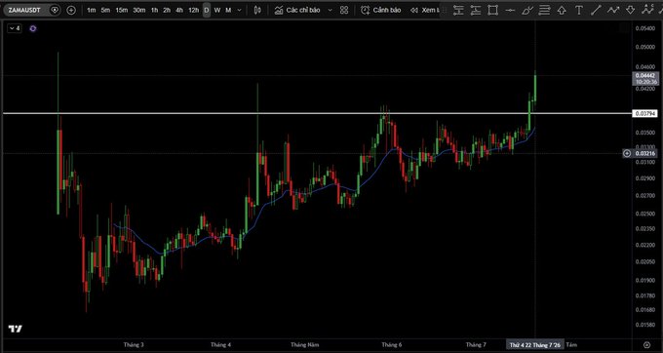Click the 0.05000 price scale label
This screenshot has height=353, width=663.
pyautogui.click(x=645, y=47)
